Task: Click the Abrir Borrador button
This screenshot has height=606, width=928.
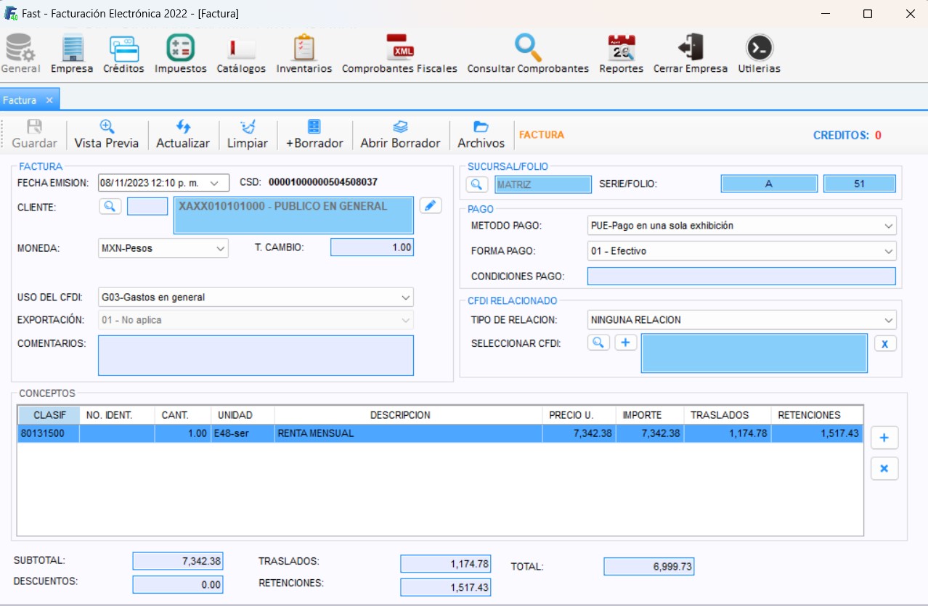Action: pyautogui.click(x=400, y=134)
